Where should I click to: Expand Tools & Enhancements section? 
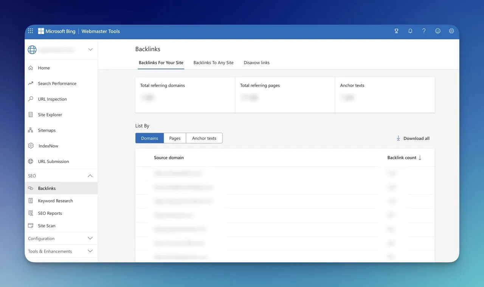[x=61, y=251]
